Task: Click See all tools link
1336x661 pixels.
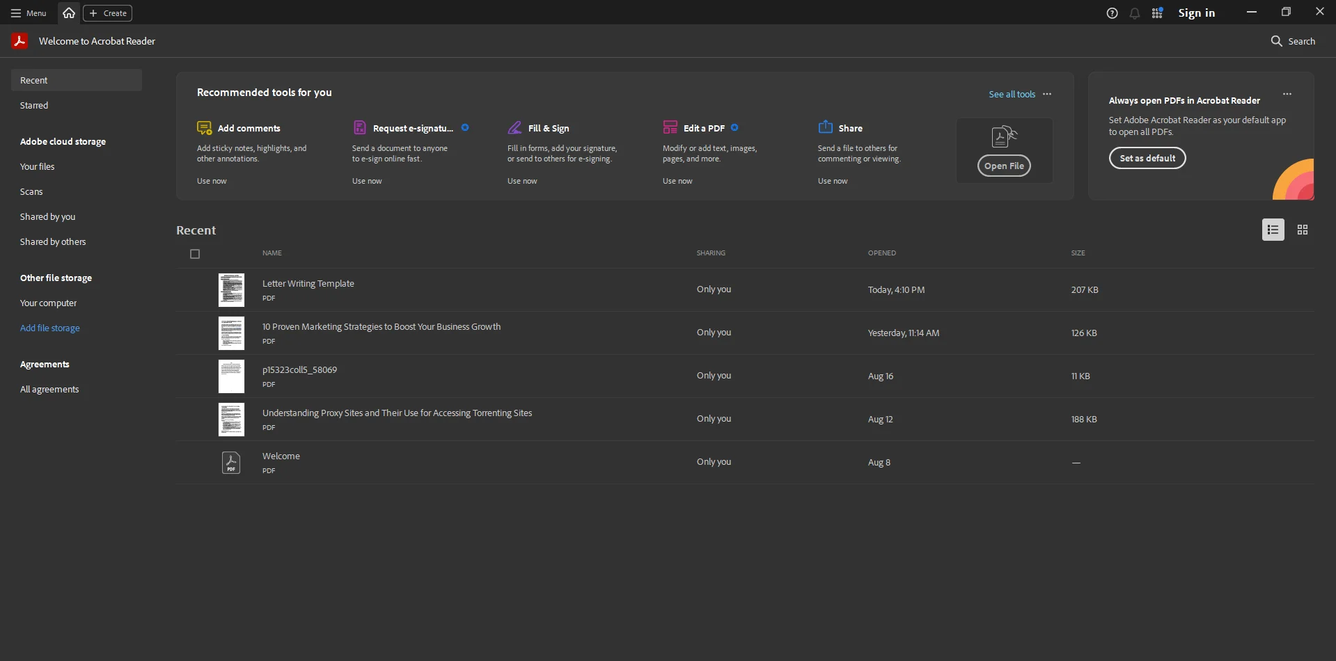Action: pos(1012,94)
